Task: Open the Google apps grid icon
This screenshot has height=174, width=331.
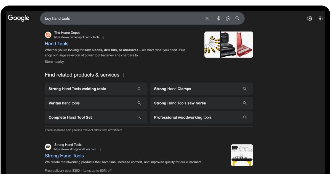Action: (321, 19)
